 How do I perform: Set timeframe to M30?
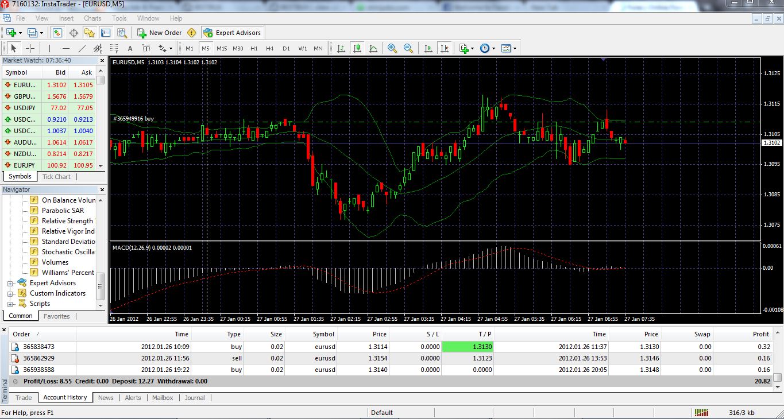238,49
